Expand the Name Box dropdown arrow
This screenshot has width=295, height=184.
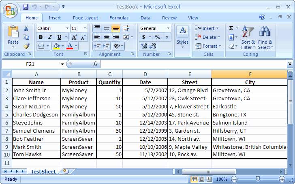coord(62,64)
